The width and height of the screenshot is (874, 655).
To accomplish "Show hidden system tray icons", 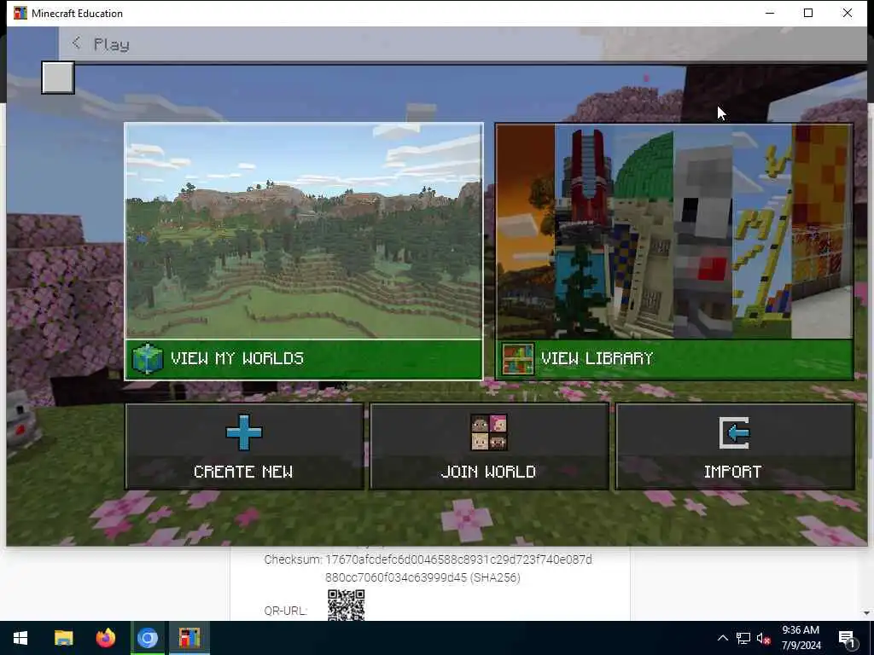I will [x=722, y=638].
